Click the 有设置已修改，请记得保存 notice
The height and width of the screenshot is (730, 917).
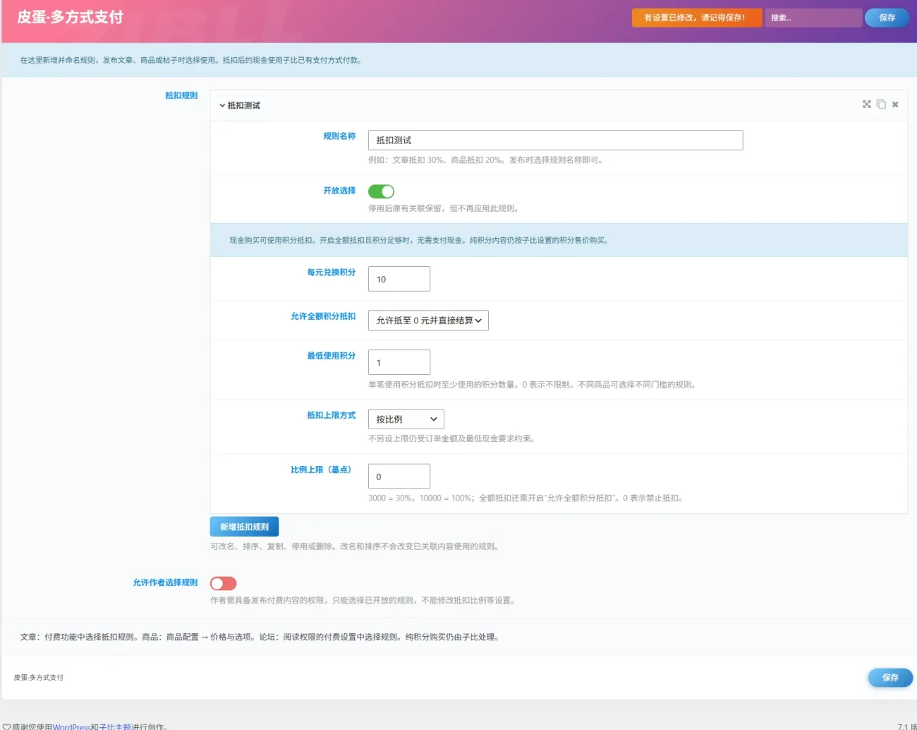697,18
